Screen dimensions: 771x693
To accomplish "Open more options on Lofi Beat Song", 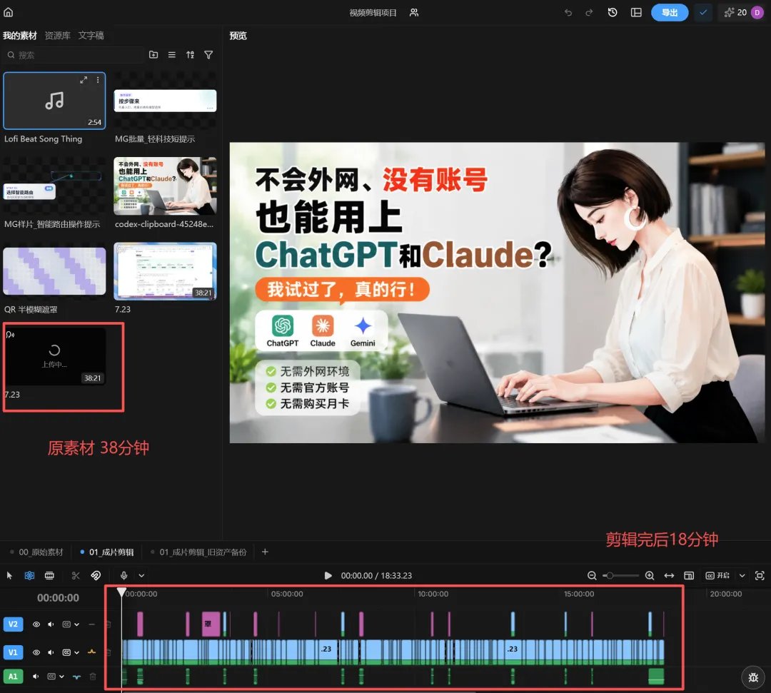I will (98, 80).
